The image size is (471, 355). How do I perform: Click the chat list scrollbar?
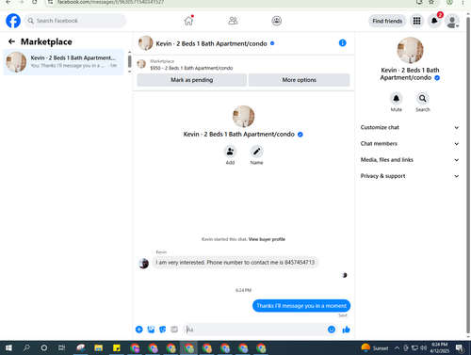coord(129,61)
